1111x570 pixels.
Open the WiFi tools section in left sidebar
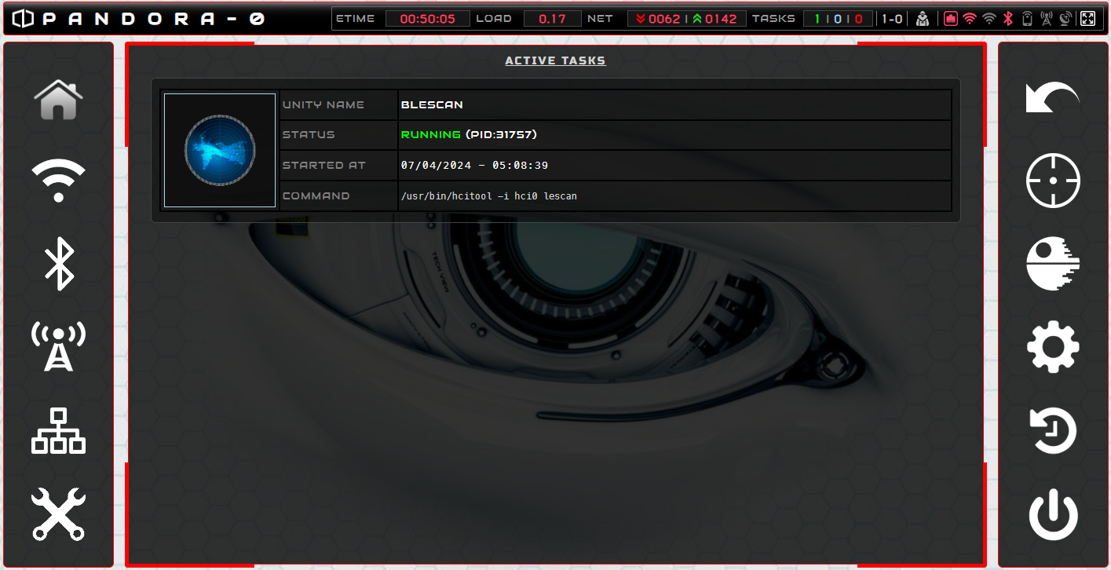[58, 180]
